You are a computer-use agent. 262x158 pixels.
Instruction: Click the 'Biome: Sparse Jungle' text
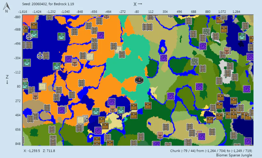tap(234, 155)
